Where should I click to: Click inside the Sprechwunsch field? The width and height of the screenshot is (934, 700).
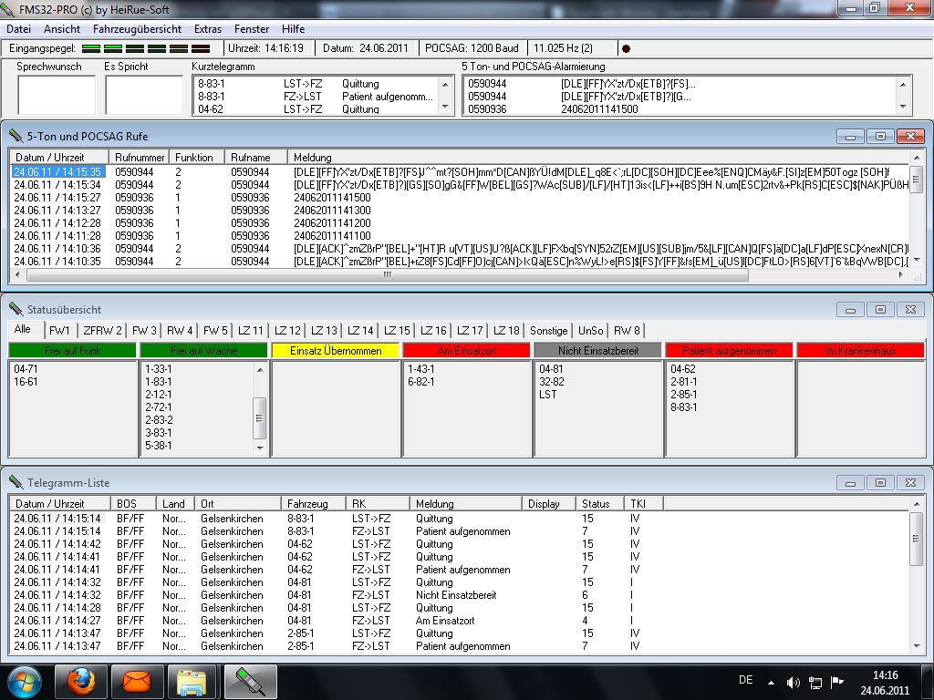click(57, 95)
